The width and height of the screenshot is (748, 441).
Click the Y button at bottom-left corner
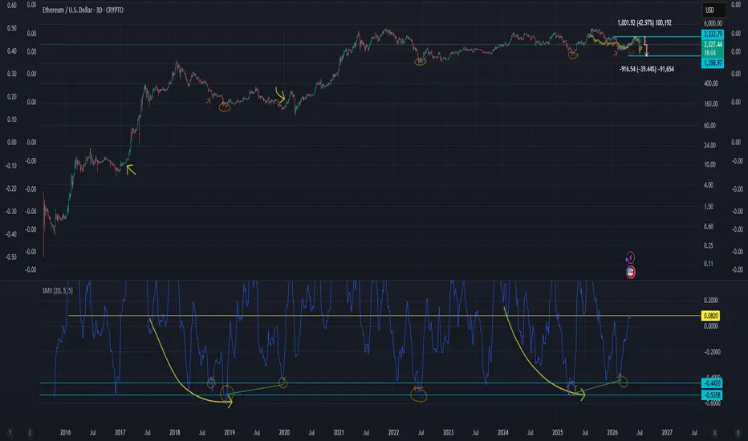click(x=10, y=433)
